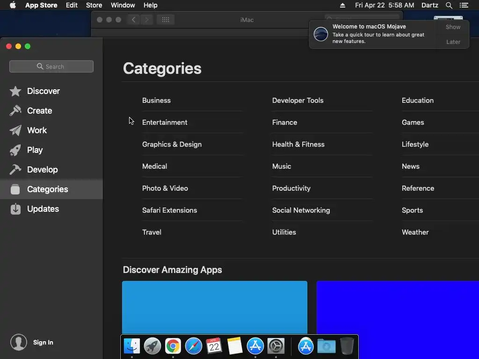479x359 pixels.
Task: Select the Play rocket icon
Action: coord(15,150)
